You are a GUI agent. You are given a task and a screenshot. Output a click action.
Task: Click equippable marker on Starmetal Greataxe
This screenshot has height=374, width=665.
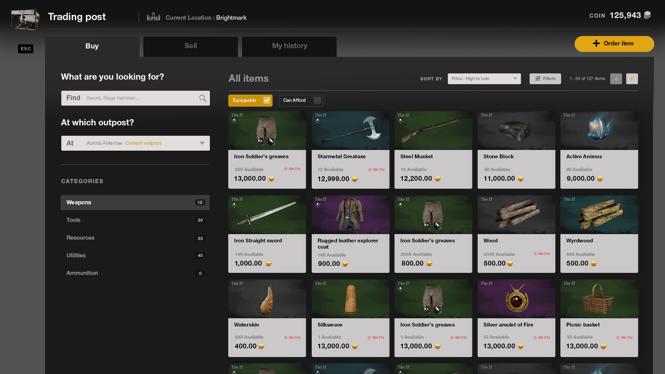point(318,121)
